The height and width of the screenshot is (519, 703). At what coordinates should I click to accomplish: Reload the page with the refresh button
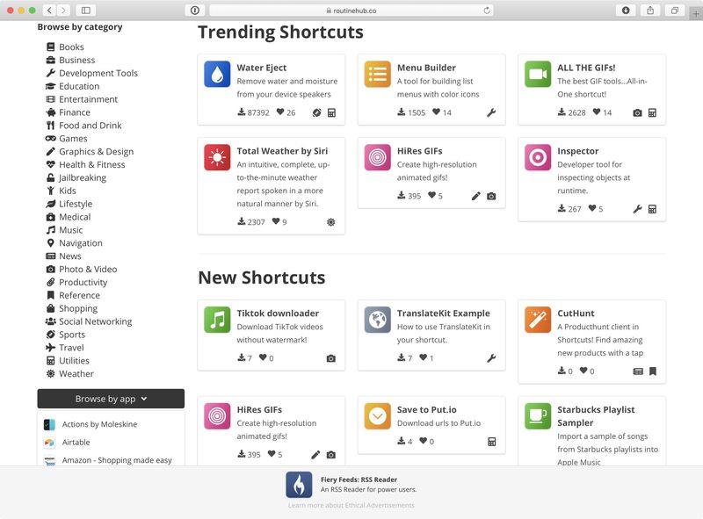click(487, 11)
